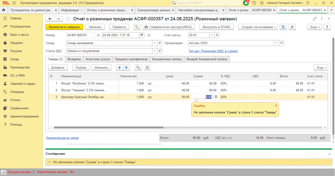Select row Йогурт "Черника" 2.5%
Screen dimensions: 335x176
(188, 90)
